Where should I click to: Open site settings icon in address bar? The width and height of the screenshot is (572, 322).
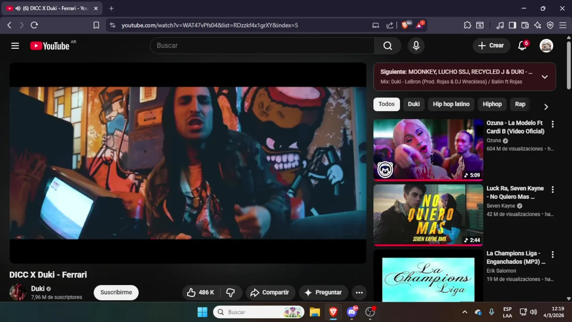pos(112,25)
